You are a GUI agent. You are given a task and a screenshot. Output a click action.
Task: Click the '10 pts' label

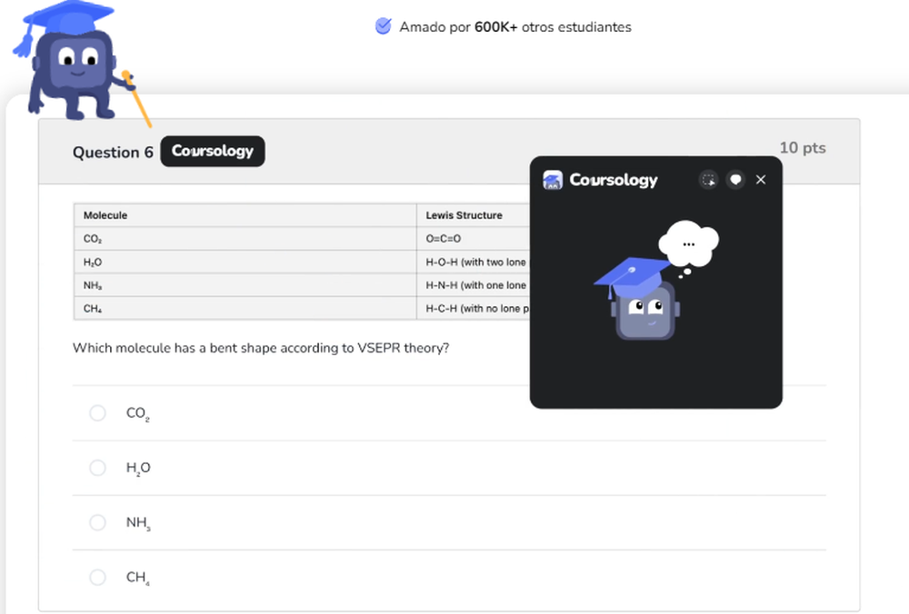point(803,148)
